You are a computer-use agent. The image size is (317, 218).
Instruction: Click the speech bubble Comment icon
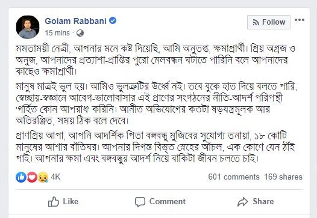pos(140,202)
